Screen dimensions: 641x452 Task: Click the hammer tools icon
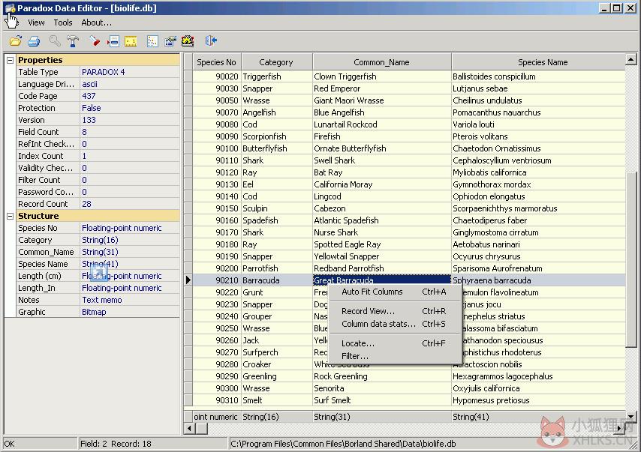point(73,40)
